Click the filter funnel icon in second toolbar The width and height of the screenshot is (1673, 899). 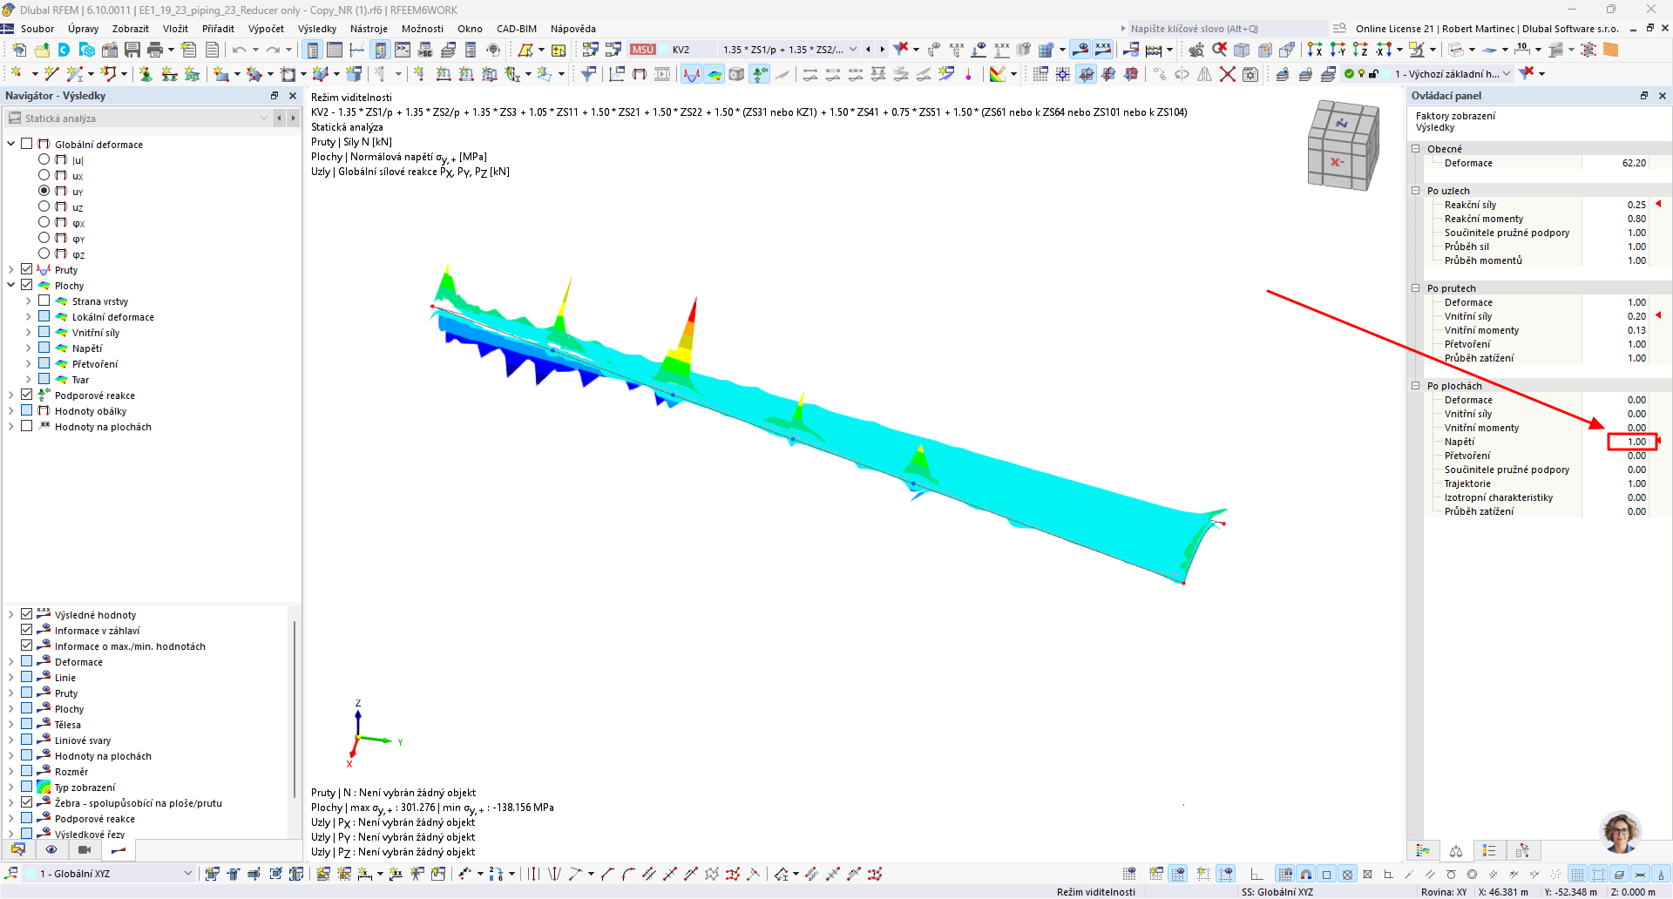click(589, 74)
